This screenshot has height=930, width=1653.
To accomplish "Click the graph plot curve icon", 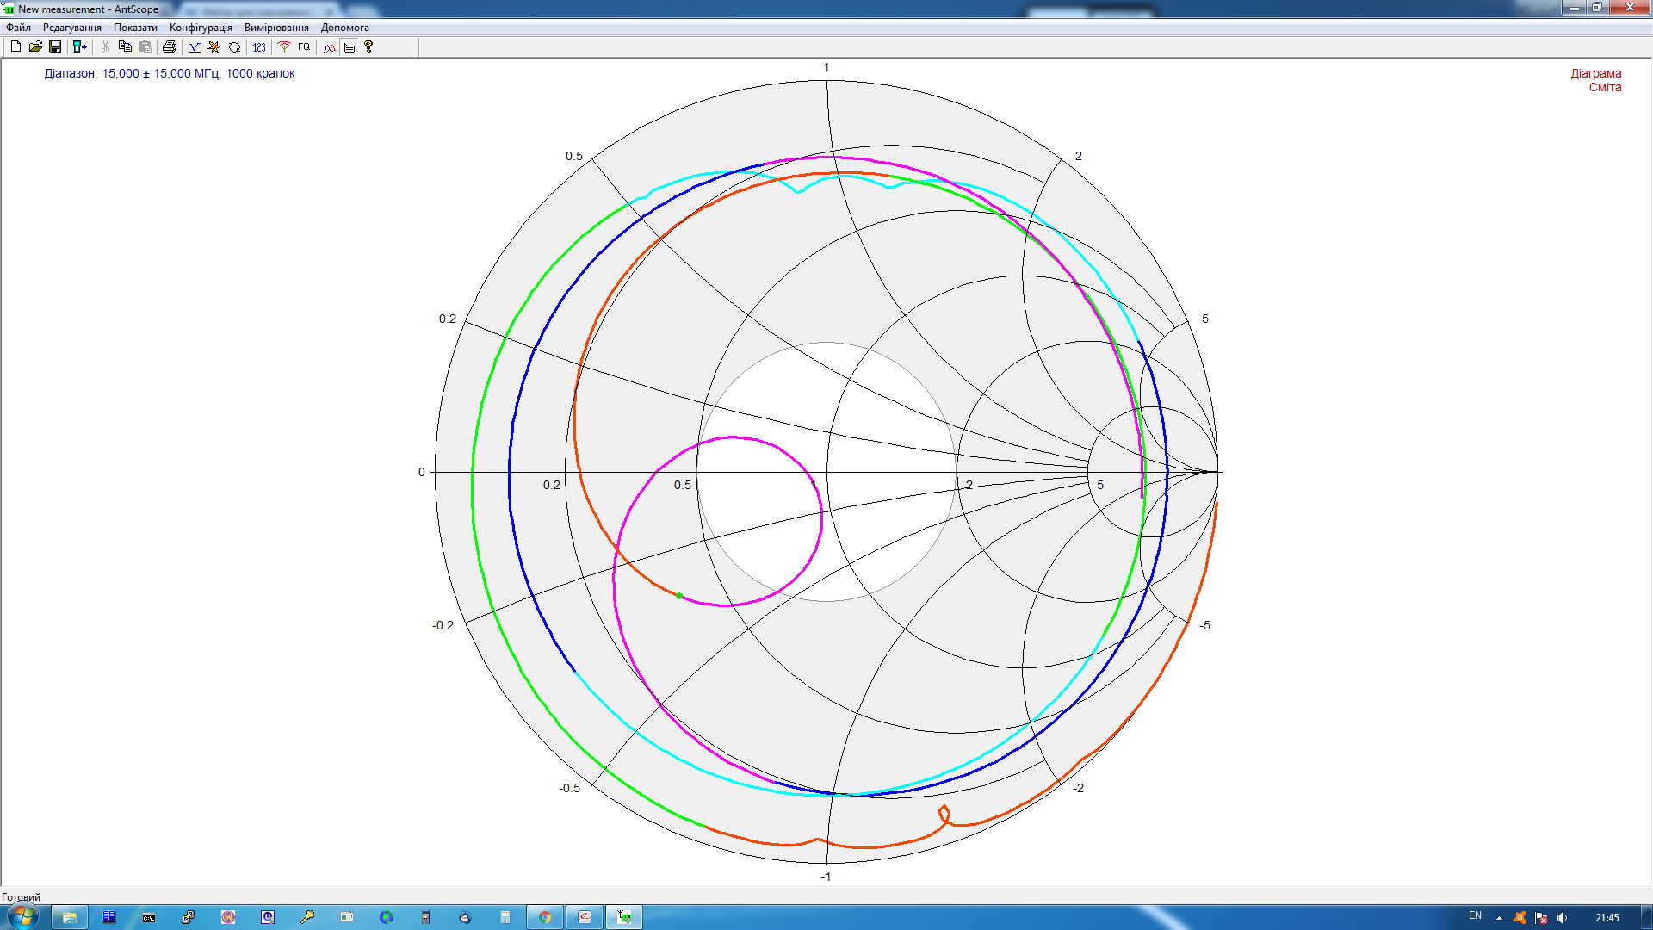I will (x=195, y=46).
